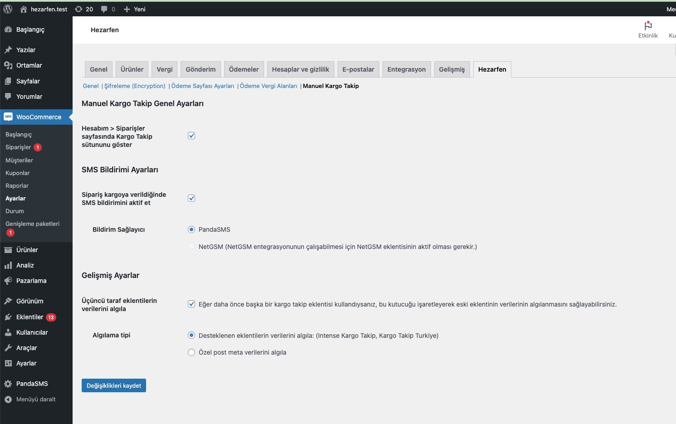Image resolution: width=676 pixels, height=424 pixels.
Task: Open the Gönderim tab
Action: tap(201, 69)
